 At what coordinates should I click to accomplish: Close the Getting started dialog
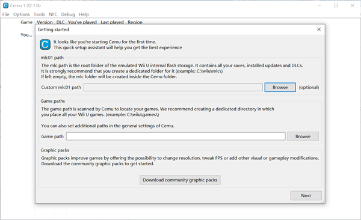click(x=319, y=29)
